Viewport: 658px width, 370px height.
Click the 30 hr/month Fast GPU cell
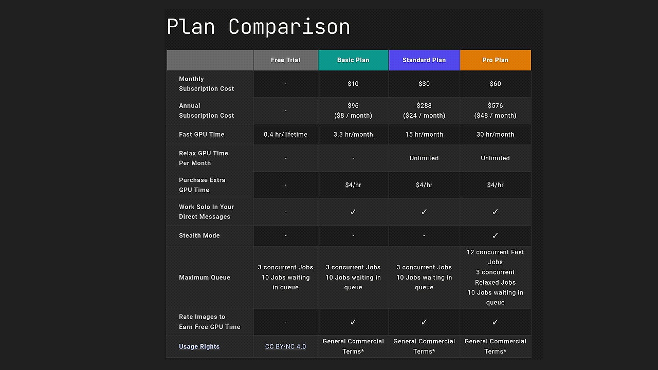coord(495,134)
